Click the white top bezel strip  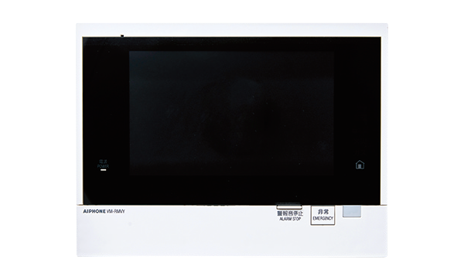(x=232, y=30)
